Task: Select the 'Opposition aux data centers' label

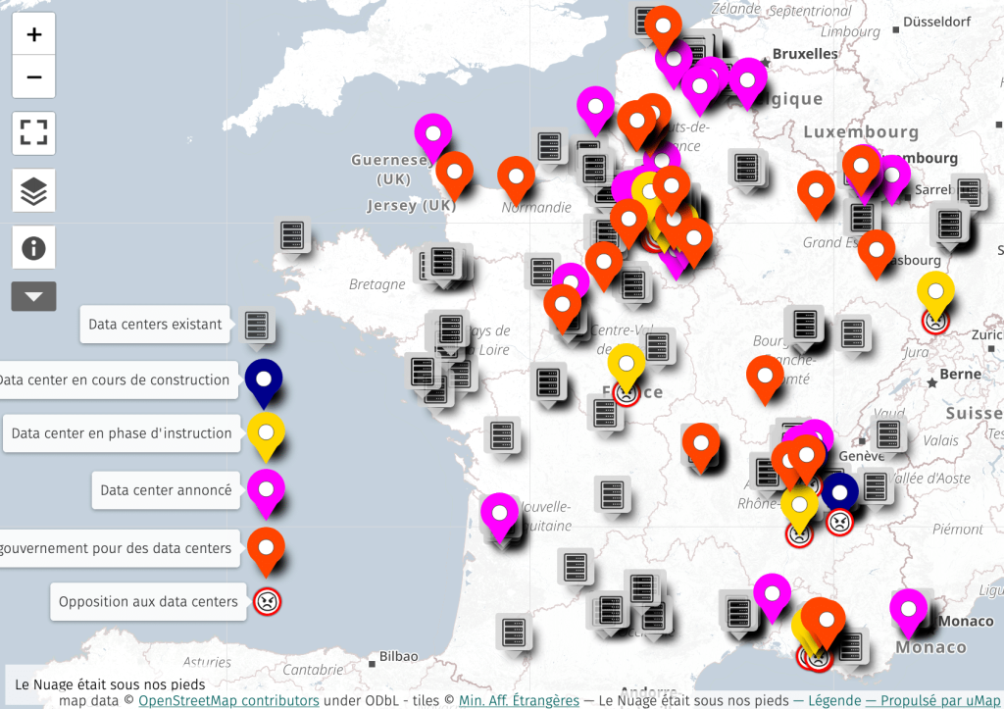Action: 148,602
